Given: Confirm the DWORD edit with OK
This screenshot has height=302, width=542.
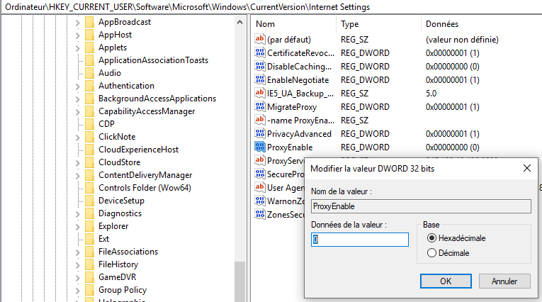Looking at the screenshot, I should pyautogui.click(x=446, y=281).
